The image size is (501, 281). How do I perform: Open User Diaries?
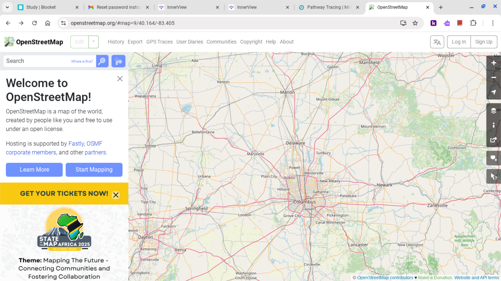pyautogui.click(x=190, y=42)
